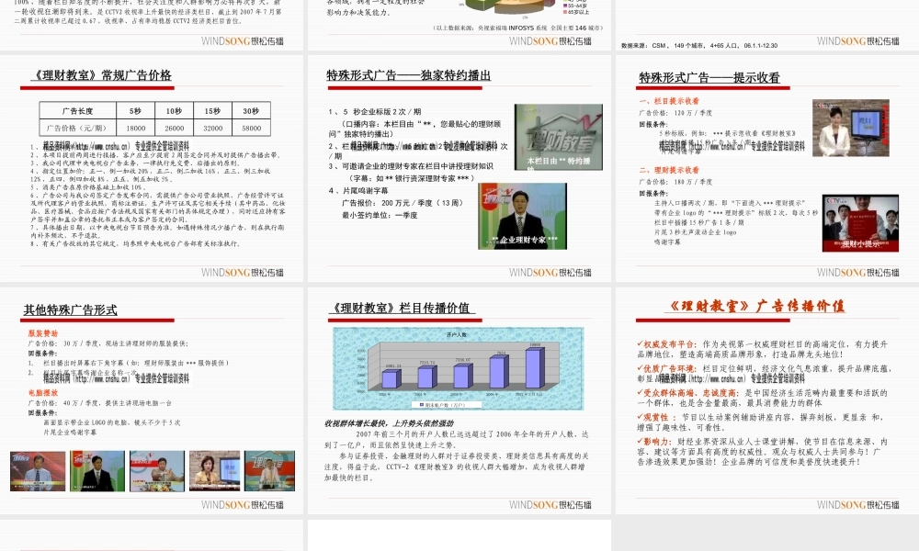919x551 pixels.
Task: Click the female anchor image in 提示收看 slide
Action: point(850,129)
